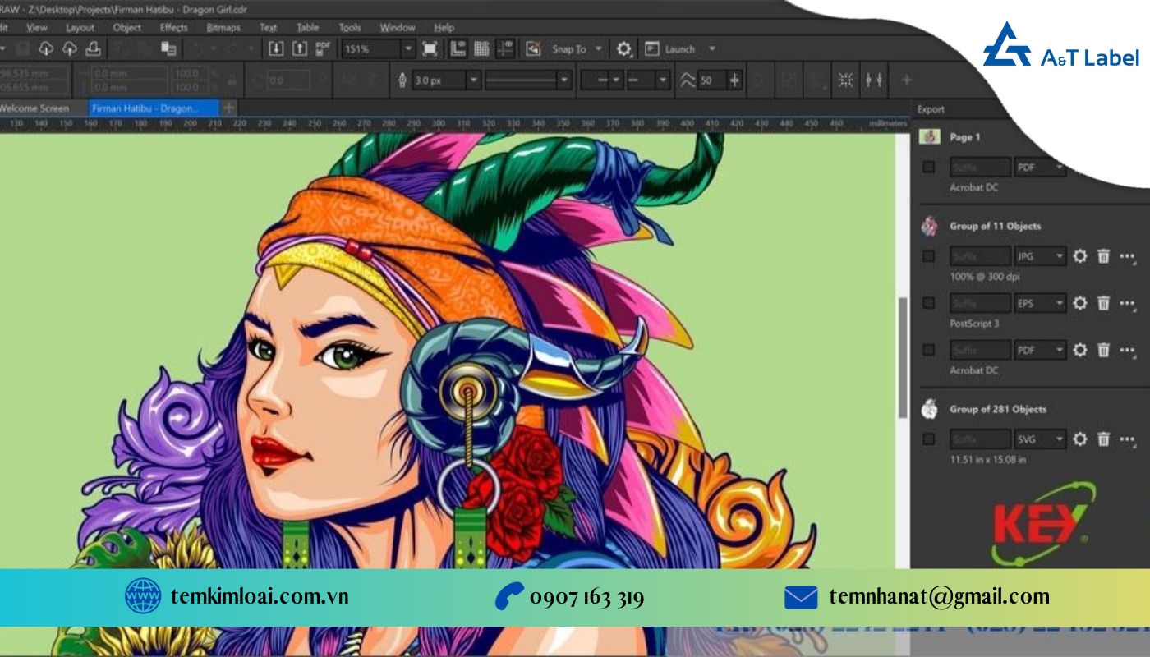Viewport: 1150px width, 657px height.
Task: Open the Help menu
Action: (x=444, y=27)
